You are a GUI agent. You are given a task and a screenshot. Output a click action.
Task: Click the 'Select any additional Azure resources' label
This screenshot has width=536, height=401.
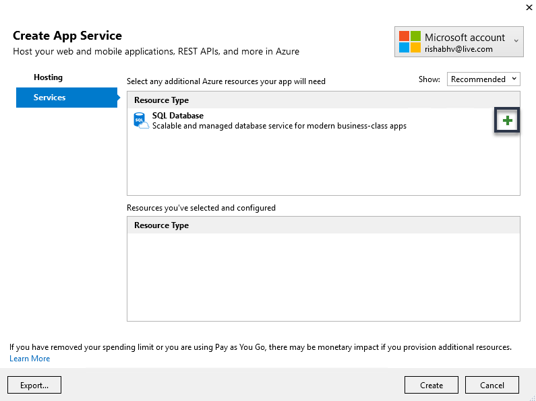[226, 81]
